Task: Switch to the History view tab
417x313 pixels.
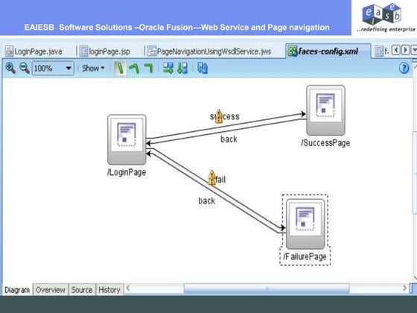Action: (x=109, y=290)
